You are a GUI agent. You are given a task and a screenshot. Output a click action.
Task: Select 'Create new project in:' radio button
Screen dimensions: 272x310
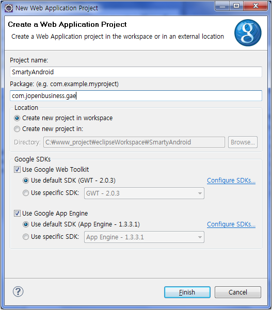17,129
